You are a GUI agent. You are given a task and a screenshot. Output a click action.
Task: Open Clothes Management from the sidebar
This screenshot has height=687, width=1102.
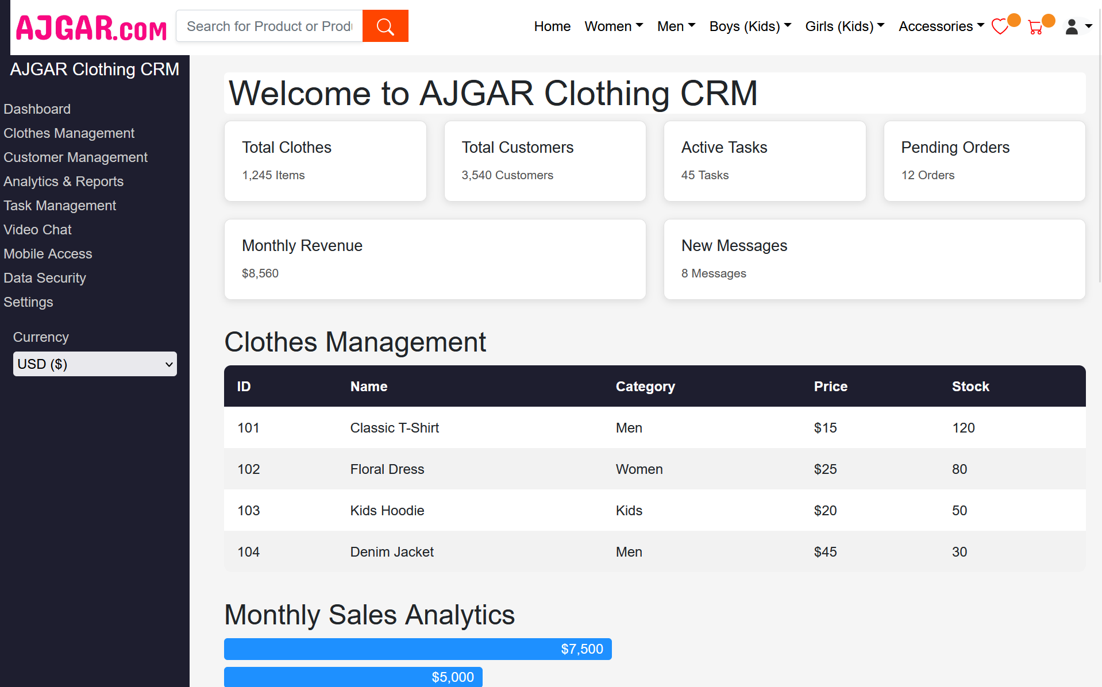click(x=69, y=133)
